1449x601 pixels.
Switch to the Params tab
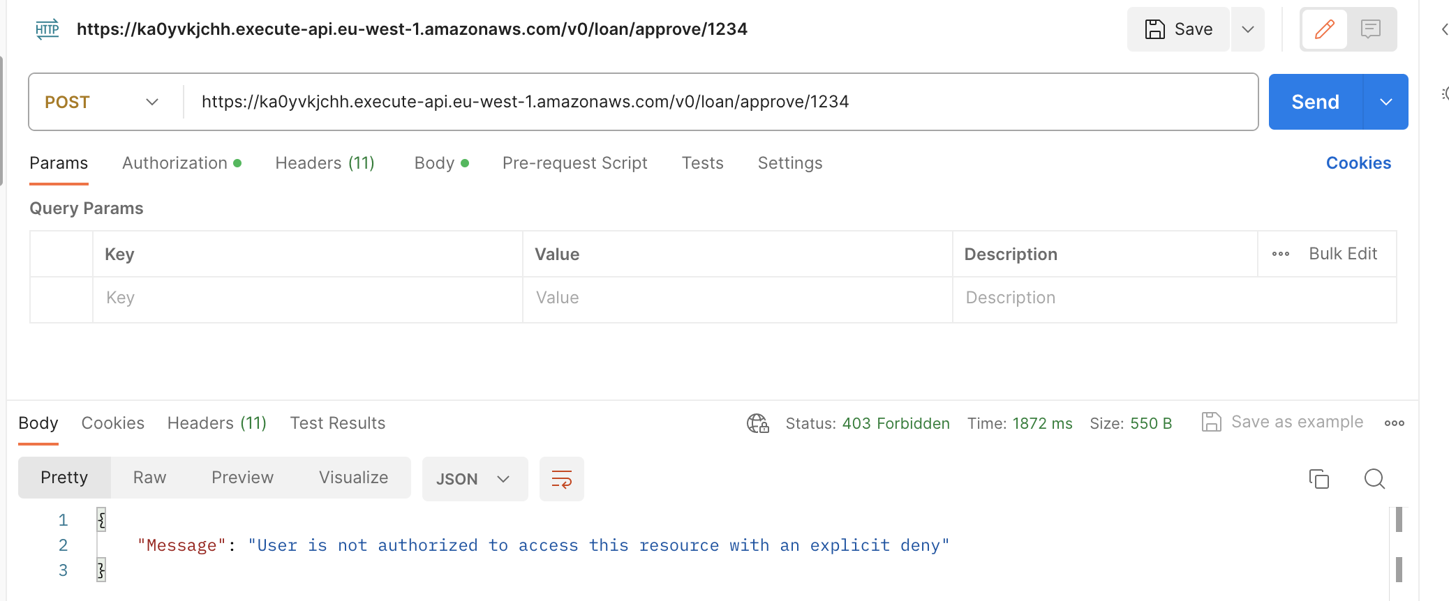[x=59, y=163]
